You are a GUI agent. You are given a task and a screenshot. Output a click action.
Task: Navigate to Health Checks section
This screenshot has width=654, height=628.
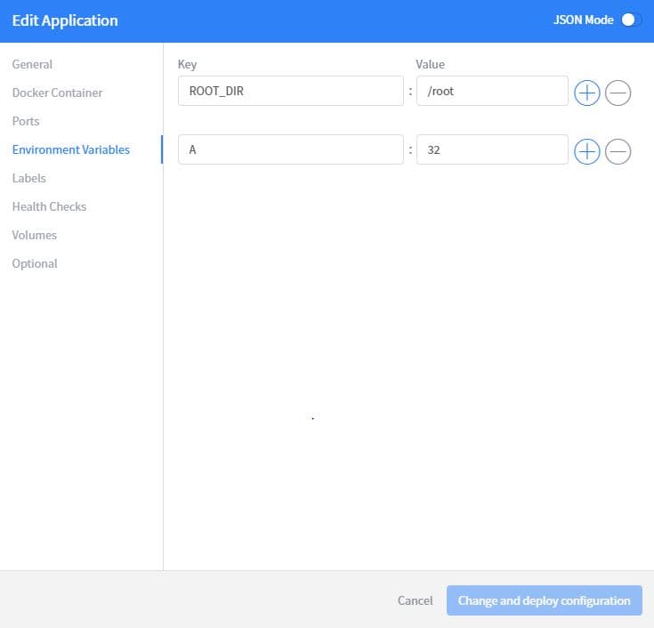(x=49, y=206)
